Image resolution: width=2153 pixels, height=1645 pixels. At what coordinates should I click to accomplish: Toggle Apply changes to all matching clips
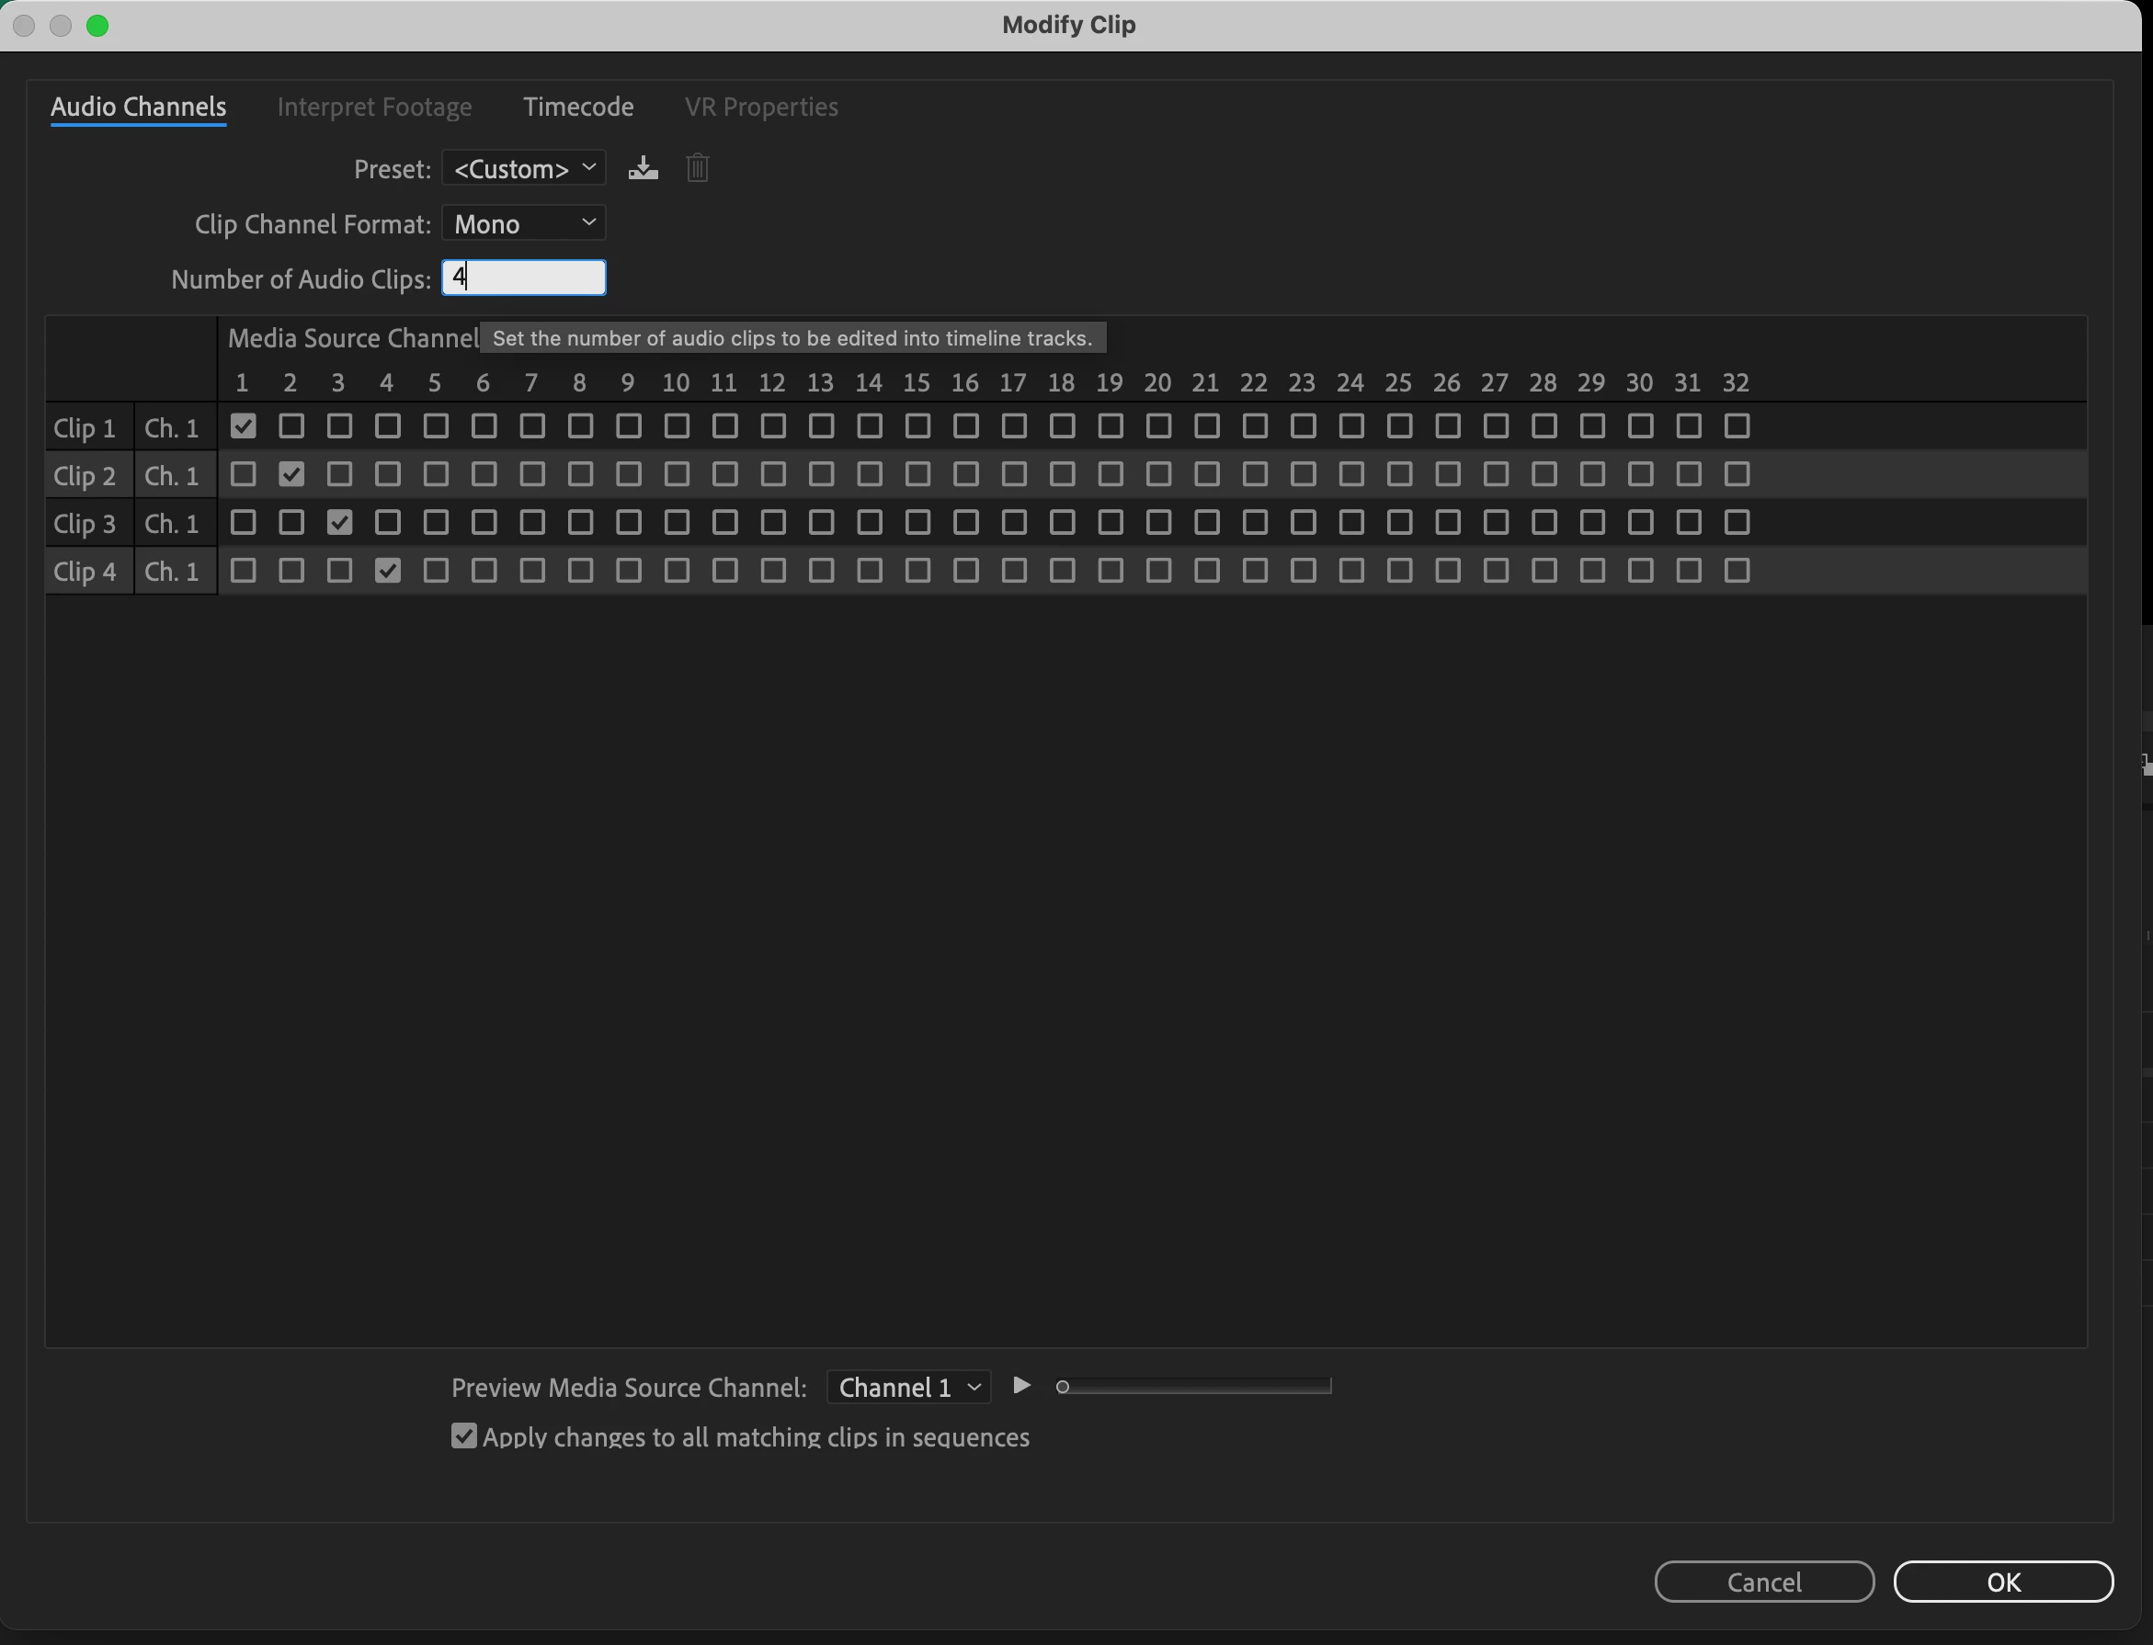463,1436
